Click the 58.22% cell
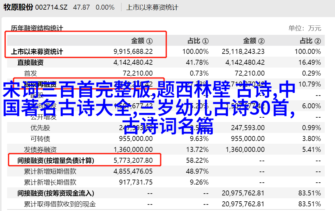Screen dimensions: 335x211 (x=197, y=161)
